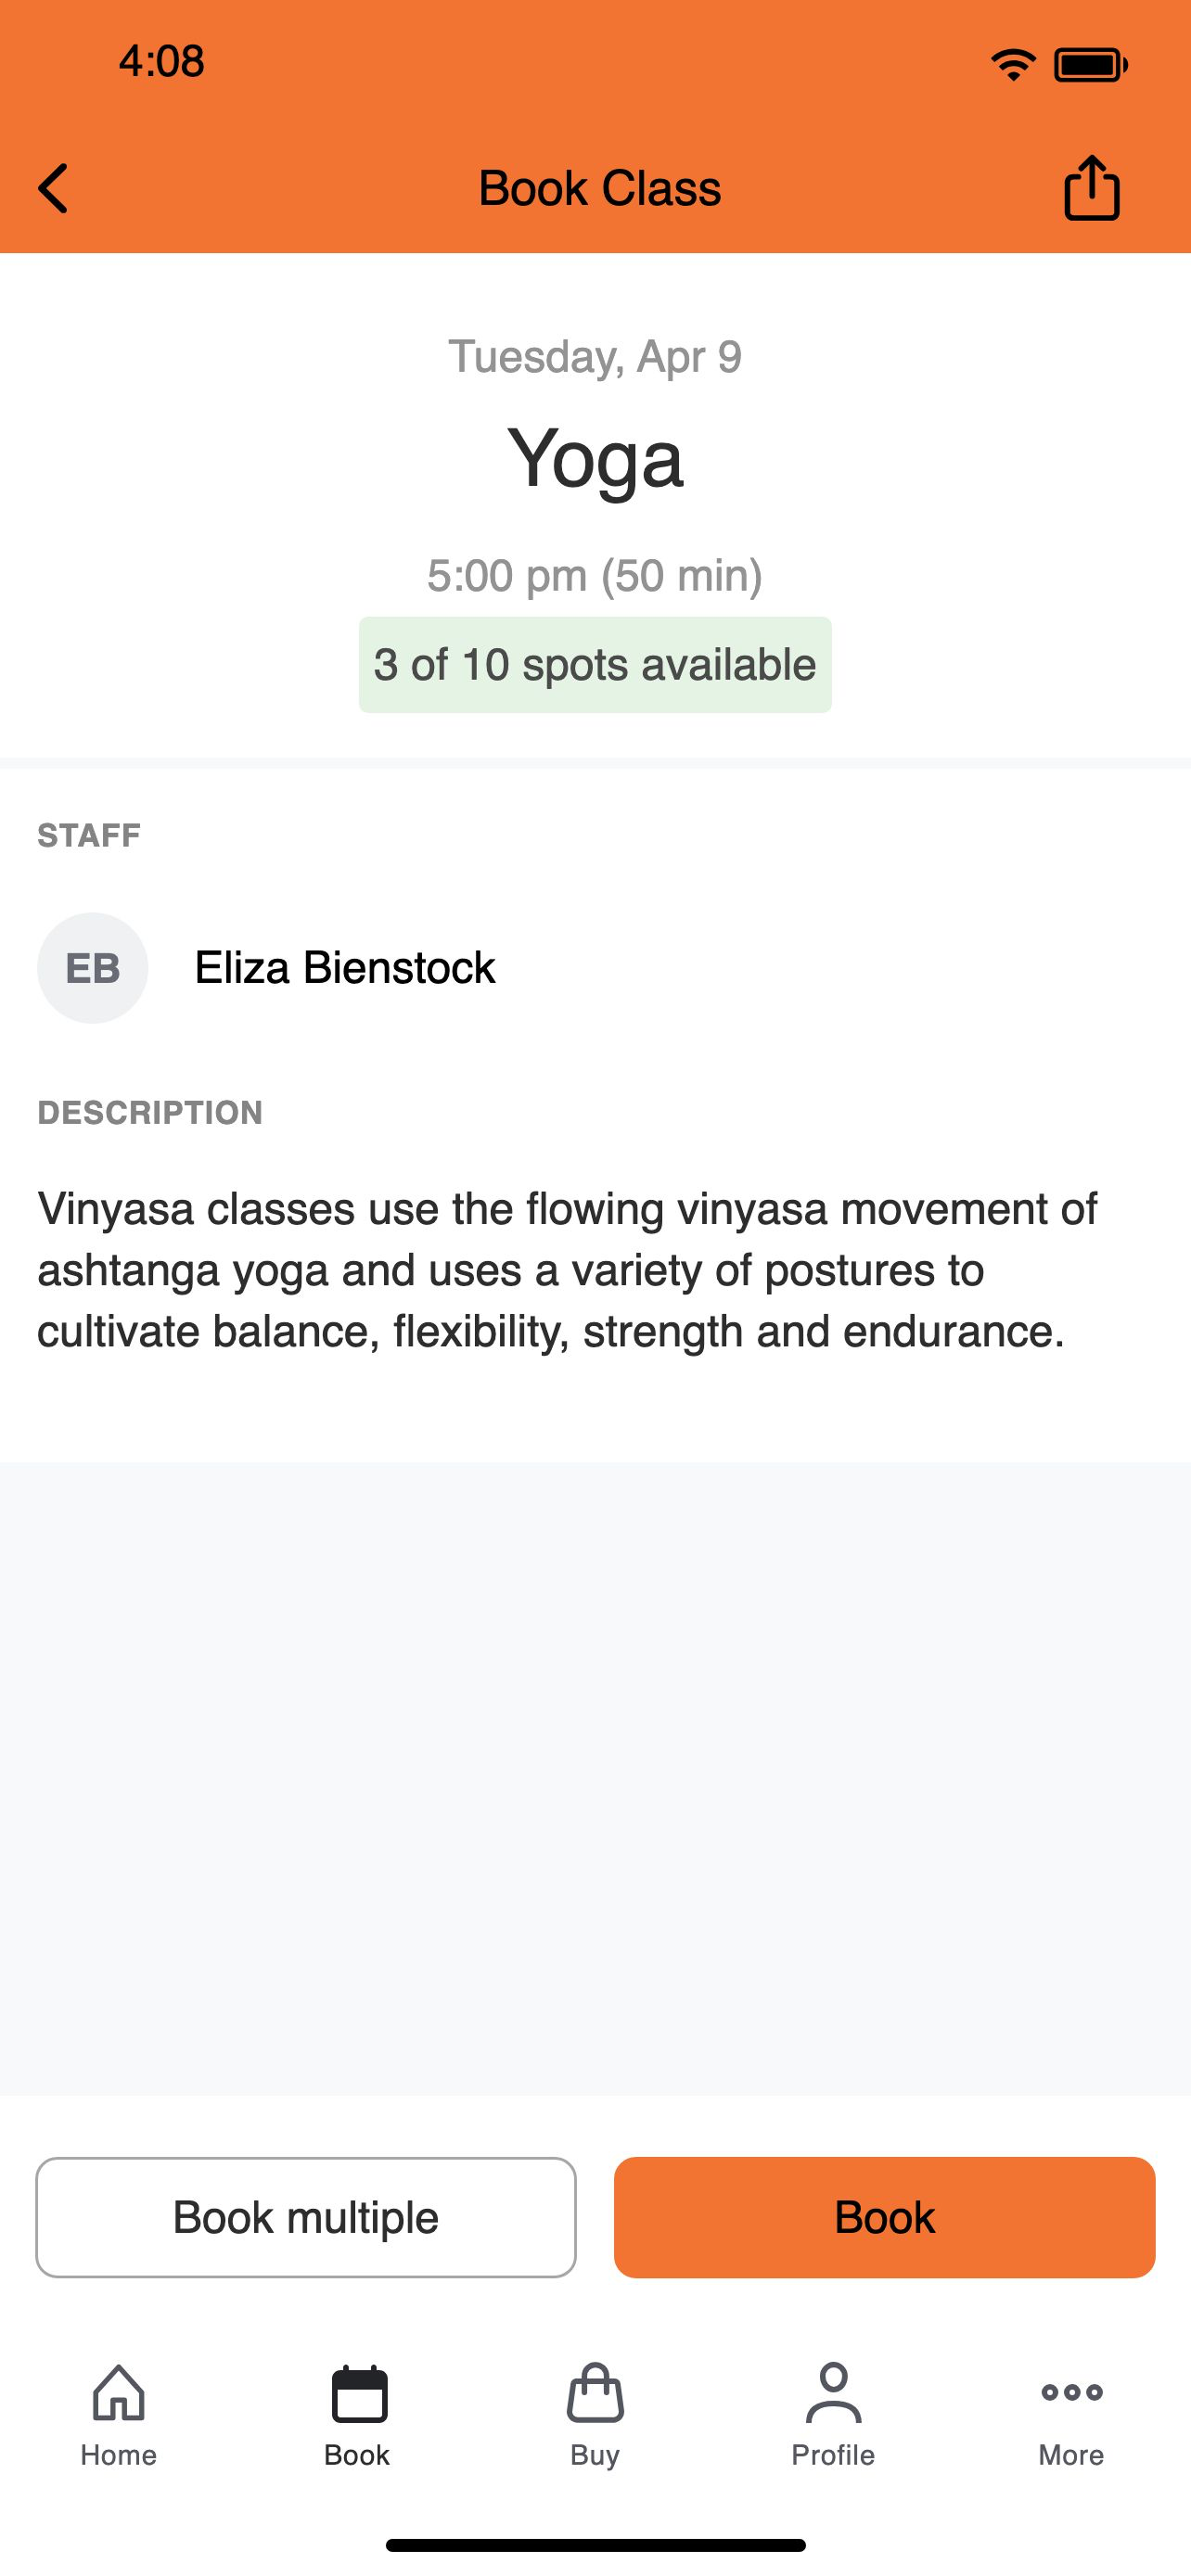The image size is (1191, 2576).
Task: Tap the 3 of 10 spots available badge
Action: [595, 664]
